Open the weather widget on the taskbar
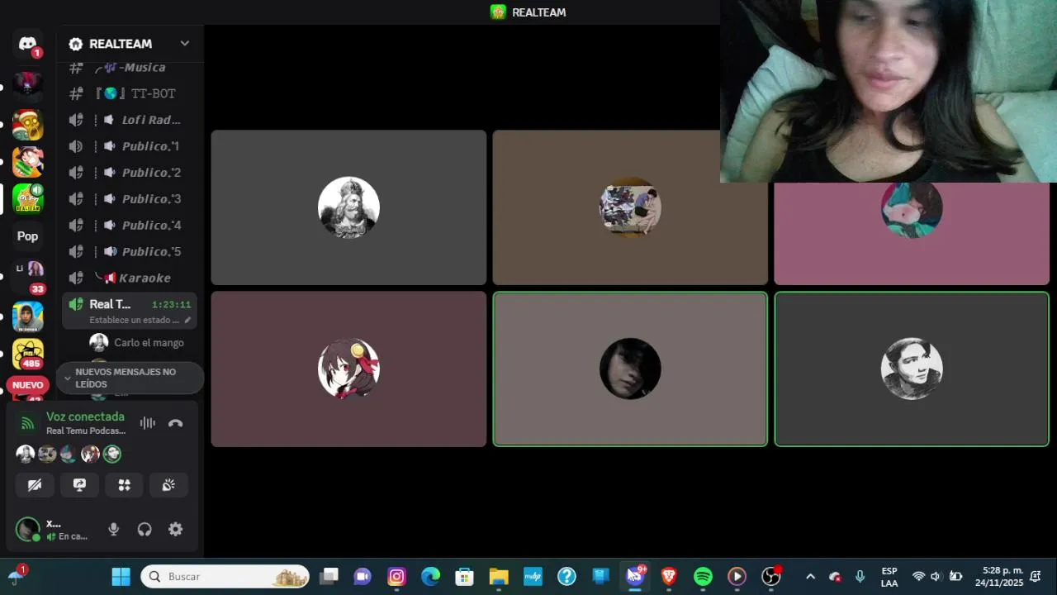Image resolution: width=1057 pixels, height=595 pixels. point(17,575)
